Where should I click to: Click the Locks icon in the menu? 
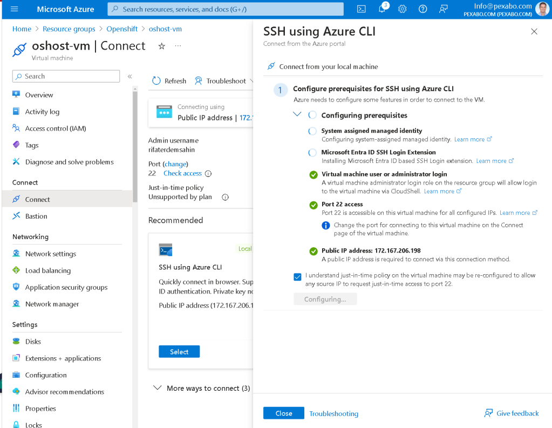[x=16, y=424]
